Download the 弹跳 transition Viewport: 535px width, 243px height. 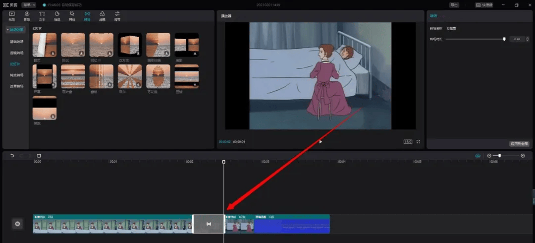tap(53, 117)
